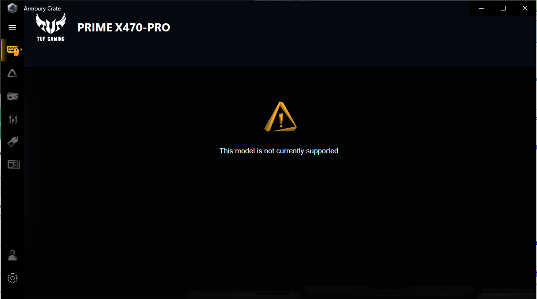
Task: Click the Armoury Crate logo in title bar
Action: pyautogui.click(x=12, y=8)
